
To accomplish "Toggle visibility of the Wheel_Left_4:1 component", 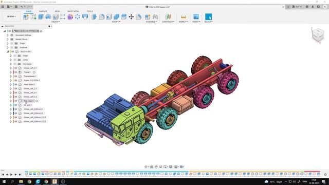I will point(16,92).
